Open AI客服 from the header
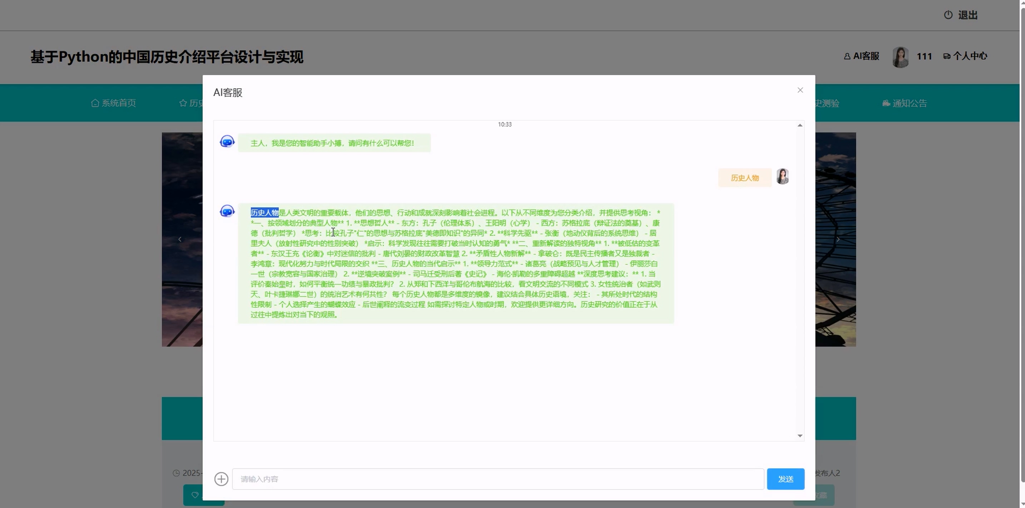The width and height of the screenshot is (1025, 508). point(861,56)
